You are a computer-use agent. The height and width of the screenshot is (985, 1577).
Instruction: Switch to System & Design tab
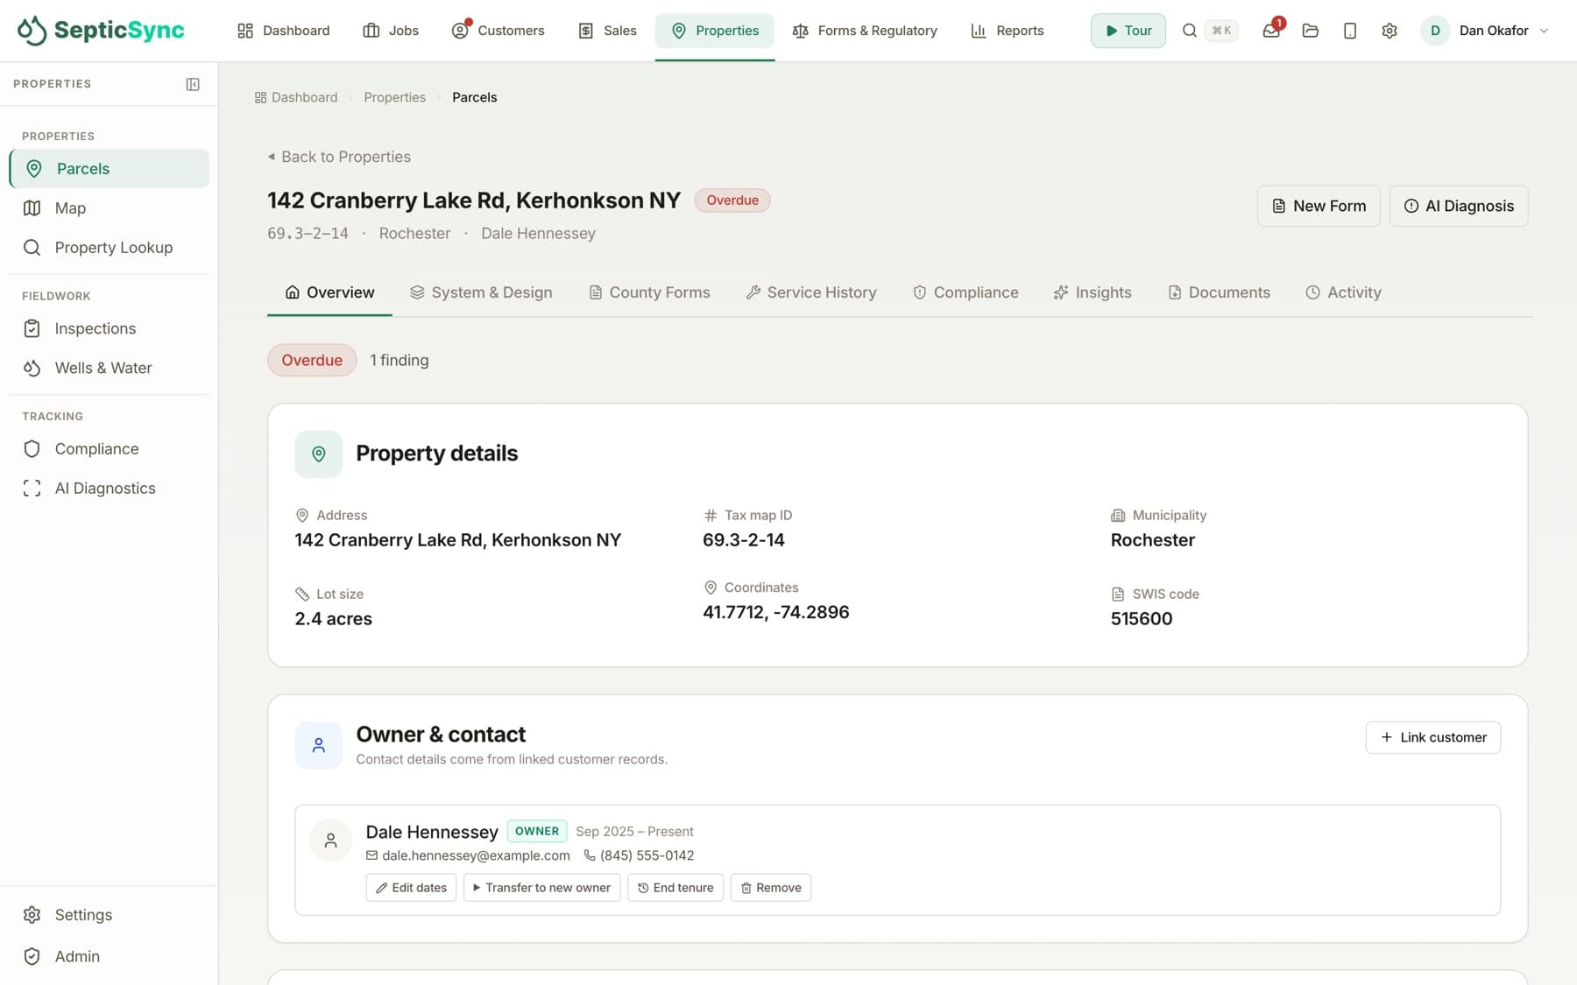tap(481, 292)
